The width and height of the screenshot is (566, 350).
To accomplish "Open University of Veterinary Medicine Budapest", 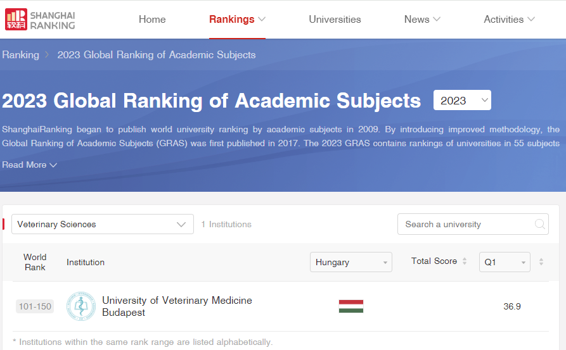I will point(177,306).
